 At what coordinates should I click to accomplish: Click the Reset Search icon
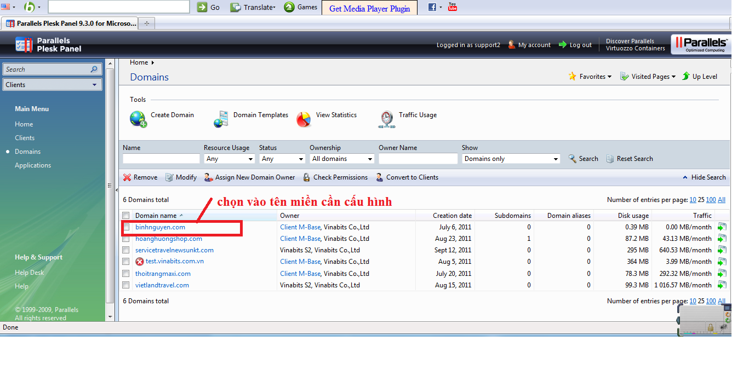[x=610, y=159]
